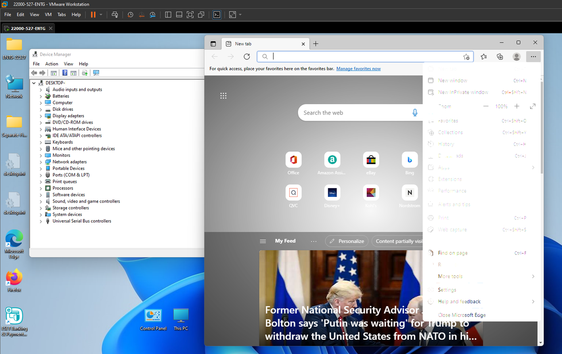Send Ctrl+Alt+Del to the virtual machine
The height and width of the screenshot is (354, 562).
coord(115,15)
